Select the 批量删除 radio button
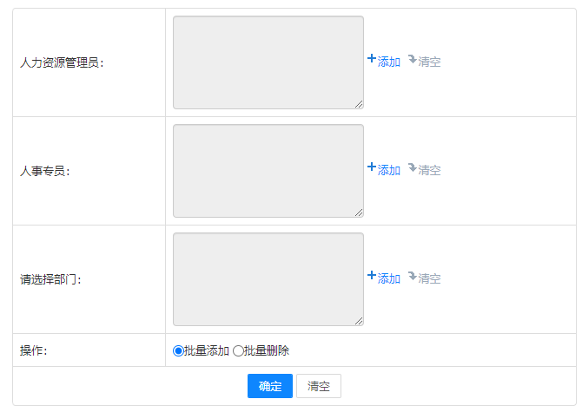The width and height of the screenshot is (582, 412). pos(239,351)
